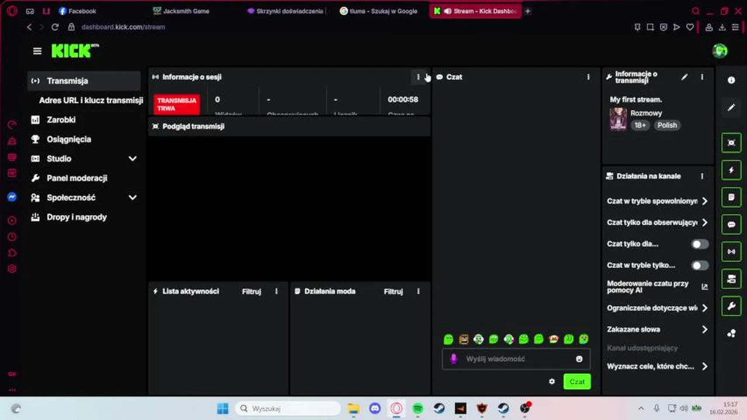The image size is (747, 420).
Task: Click the green Czat send button
Action: (577, 381)
